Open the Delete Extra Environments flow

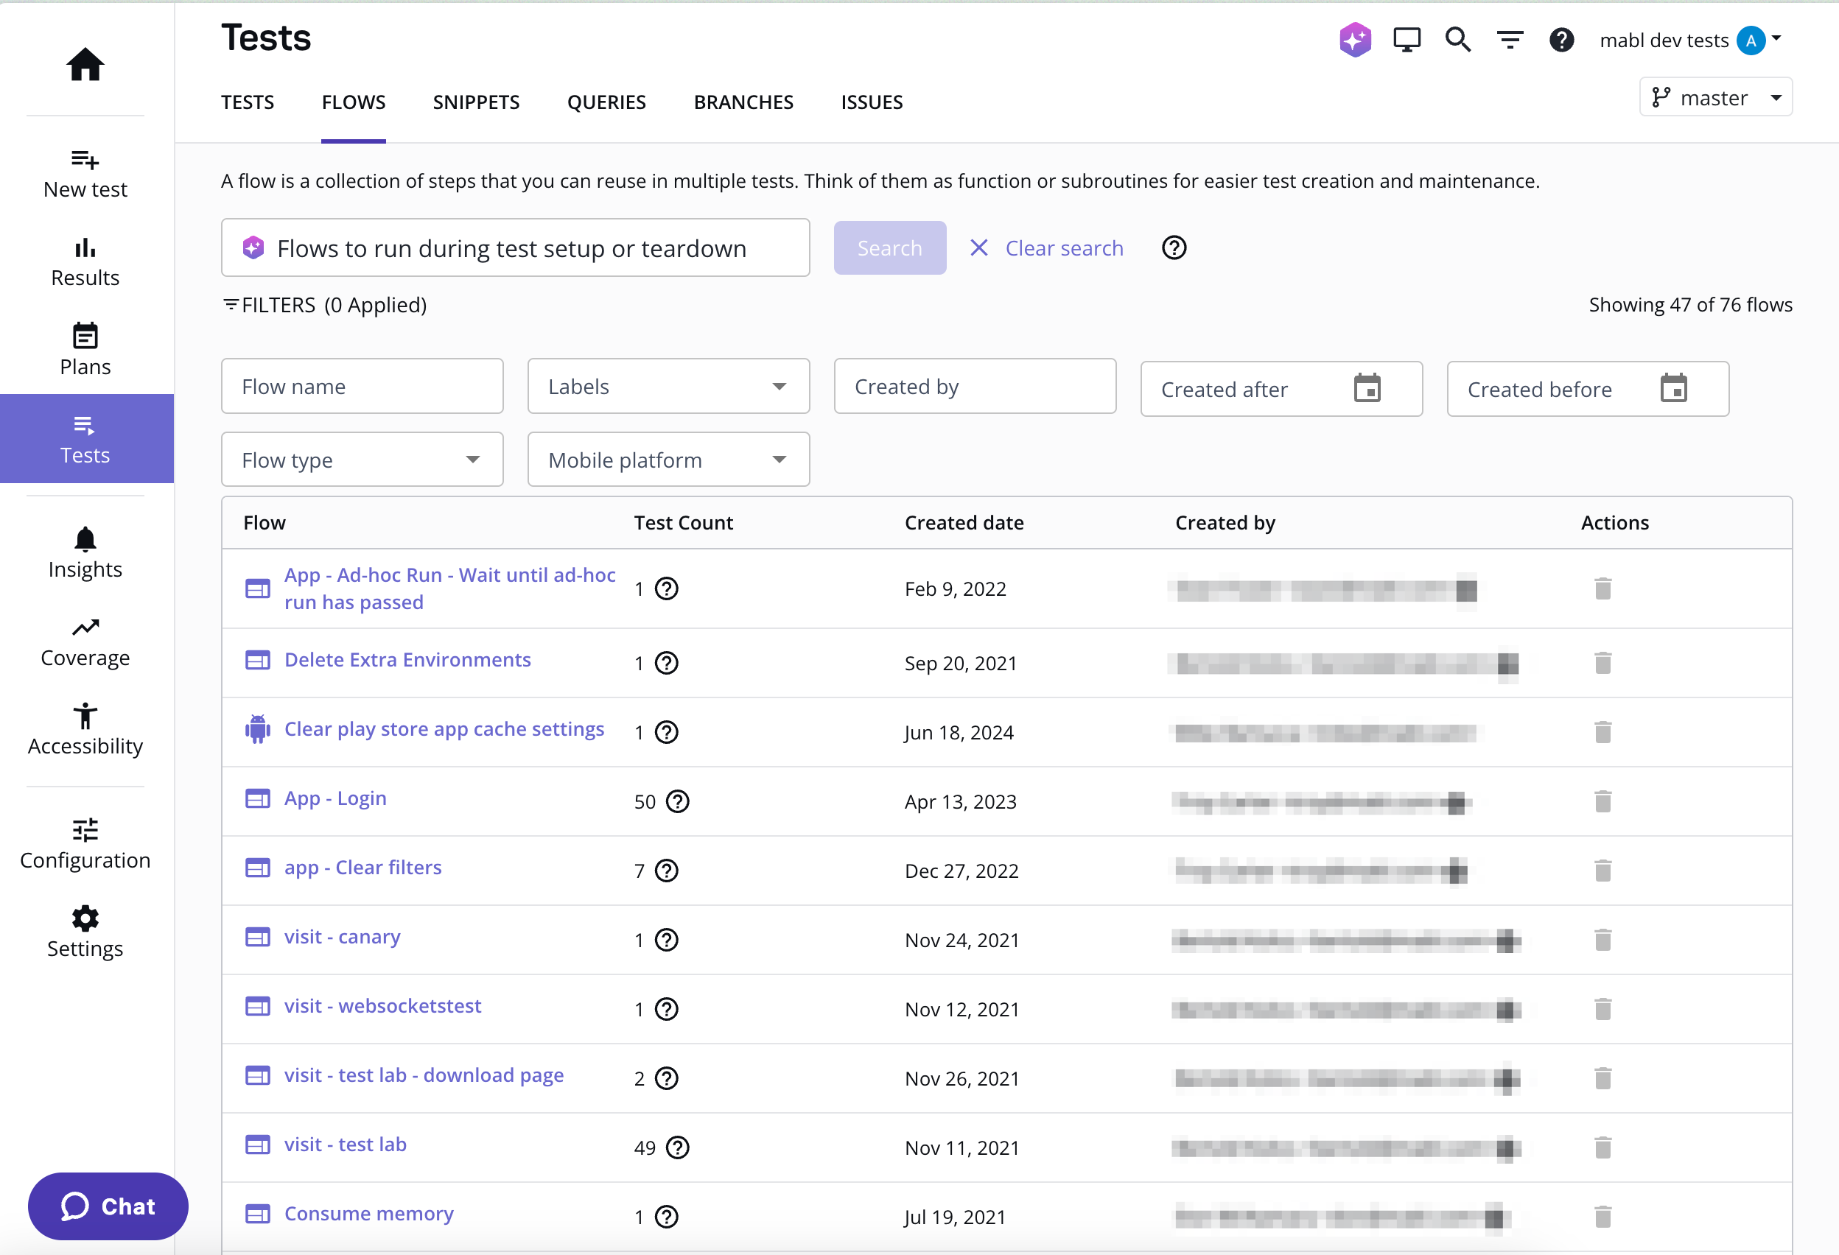point(407,661)
